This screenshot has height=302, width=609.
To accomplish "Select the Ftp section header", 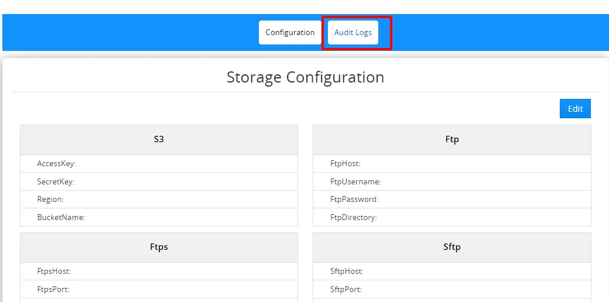I will point(451,140).
